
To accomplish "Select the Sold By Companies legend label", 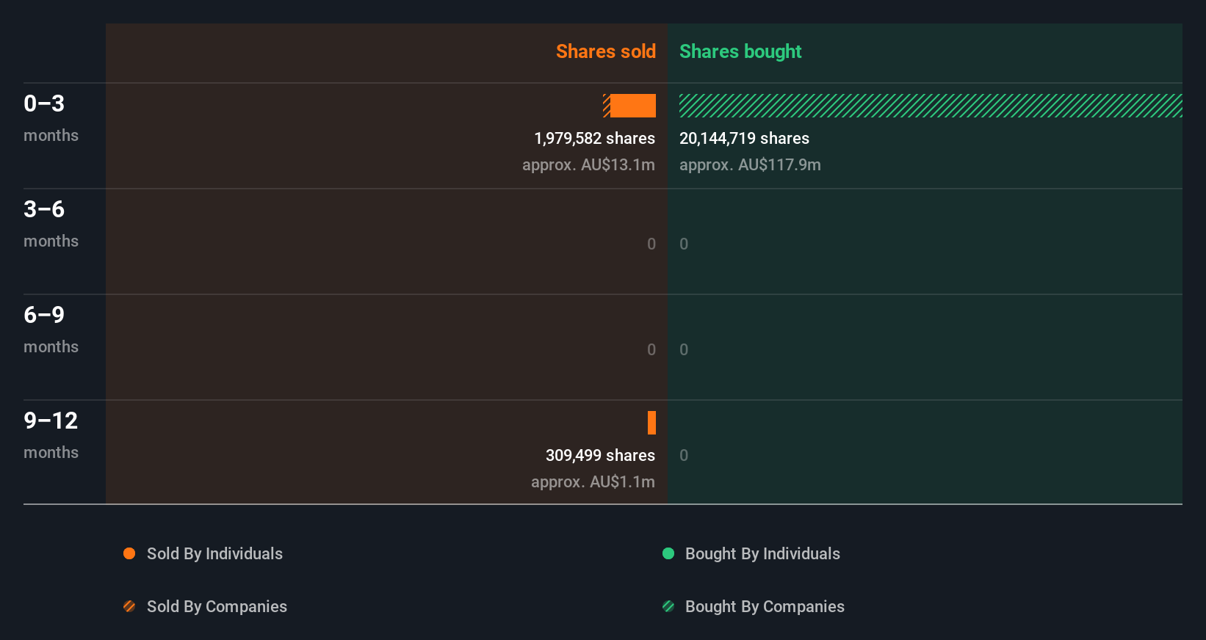I will 217,607.
